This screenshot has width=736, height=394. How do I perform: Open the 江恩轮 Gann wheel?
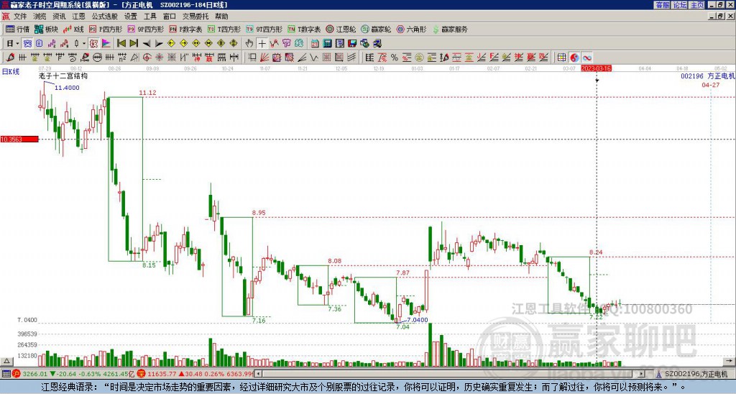point(341,29)
